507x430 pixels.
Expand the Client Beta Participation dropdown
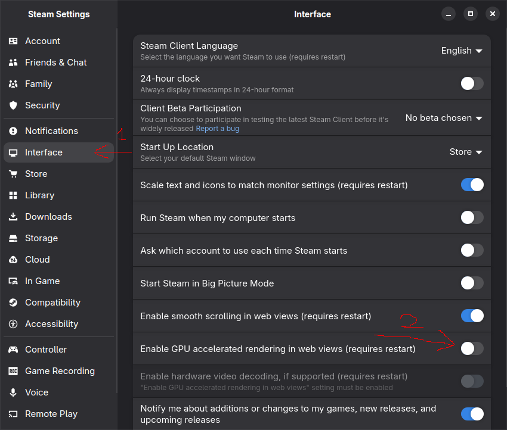[x=443, y=118]
